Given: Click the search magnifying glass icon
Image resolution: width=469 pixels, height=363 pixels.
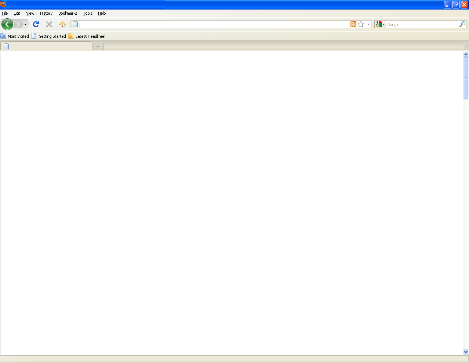Looking at the screenshot, I should tap(462, 24).
